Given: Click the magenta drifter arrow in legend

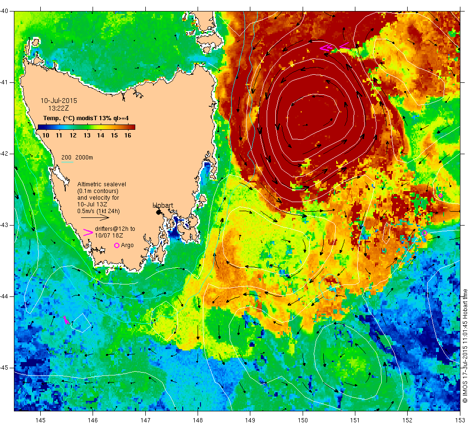Looking at the screenshot, I should click(88, 232).
